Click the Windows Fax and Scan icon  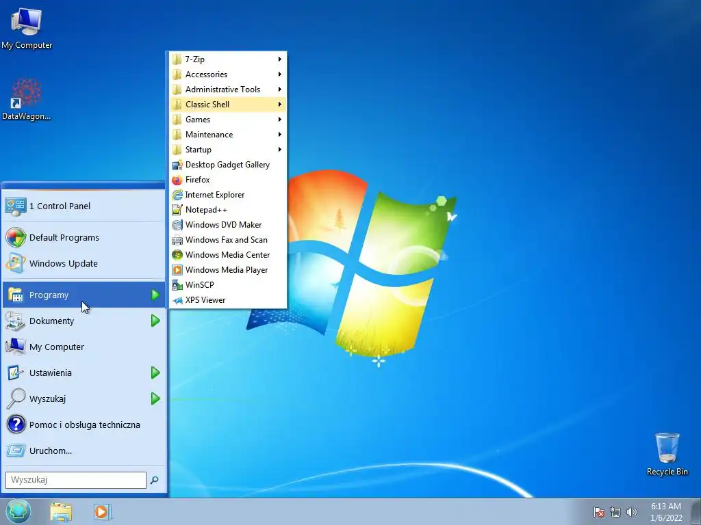click(177, 240)
